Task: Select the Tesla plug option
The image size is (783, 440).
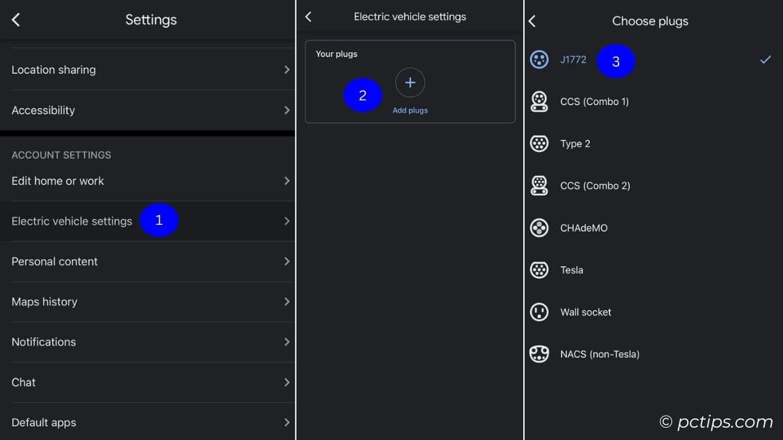Action: click(x=572, y=270)
